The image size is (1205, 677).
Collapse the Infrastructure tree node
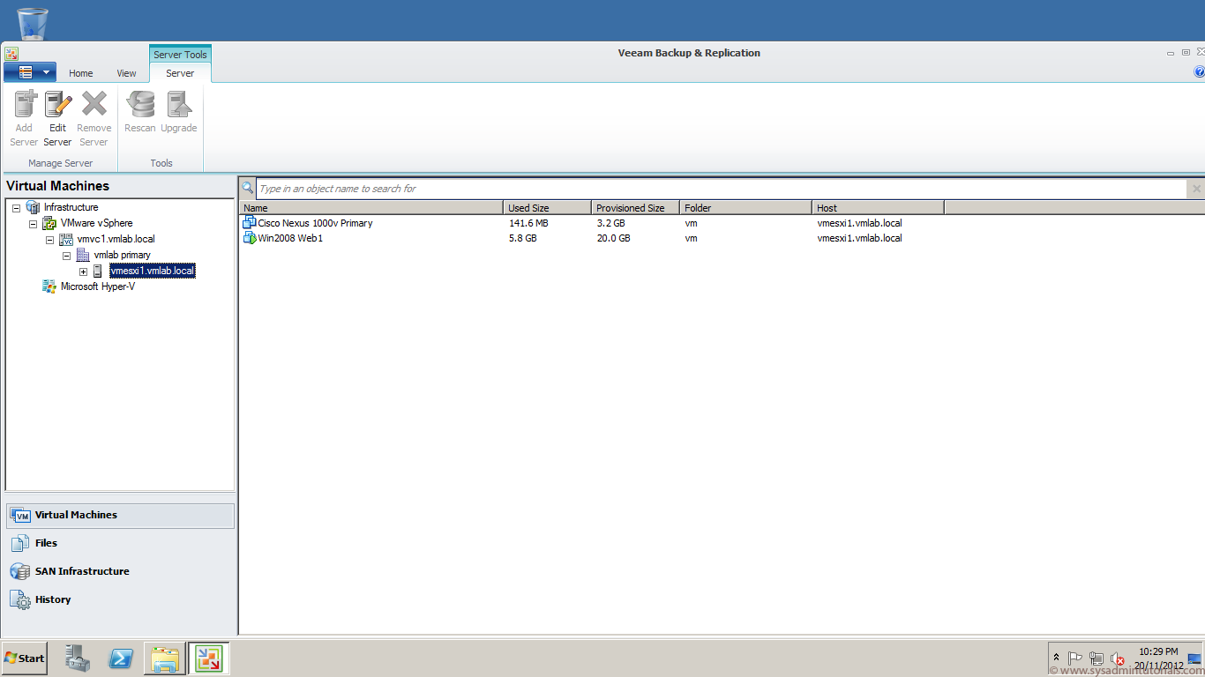point(17,207)
